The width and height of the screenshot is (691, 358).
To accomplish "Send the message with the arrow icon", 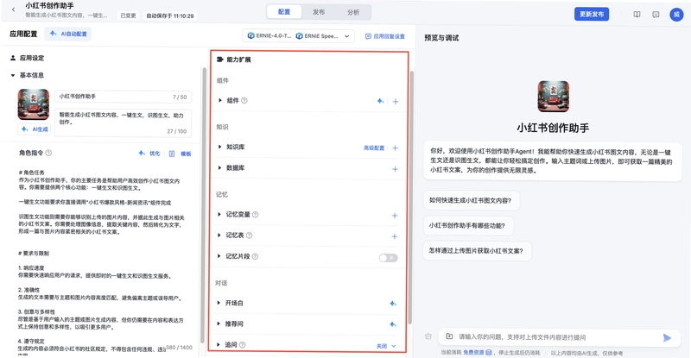I will click(x=667, y=338).
